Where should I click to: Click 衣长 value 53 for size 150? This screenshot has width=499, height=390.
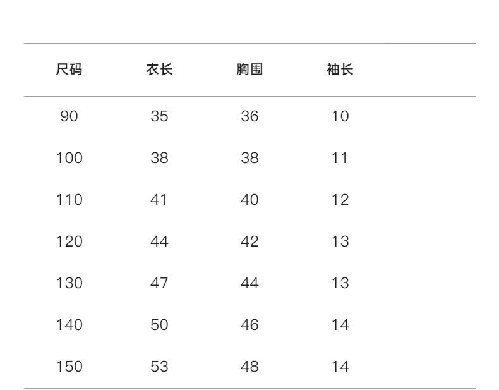click(159, 367)
